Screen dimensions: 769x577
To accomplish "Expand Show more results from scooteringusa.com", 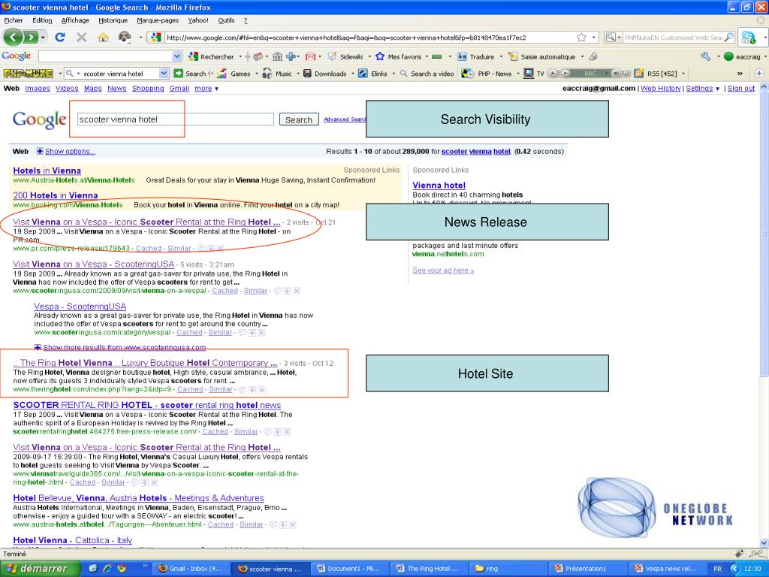I will pyautogui.click(x=120, y=347).
